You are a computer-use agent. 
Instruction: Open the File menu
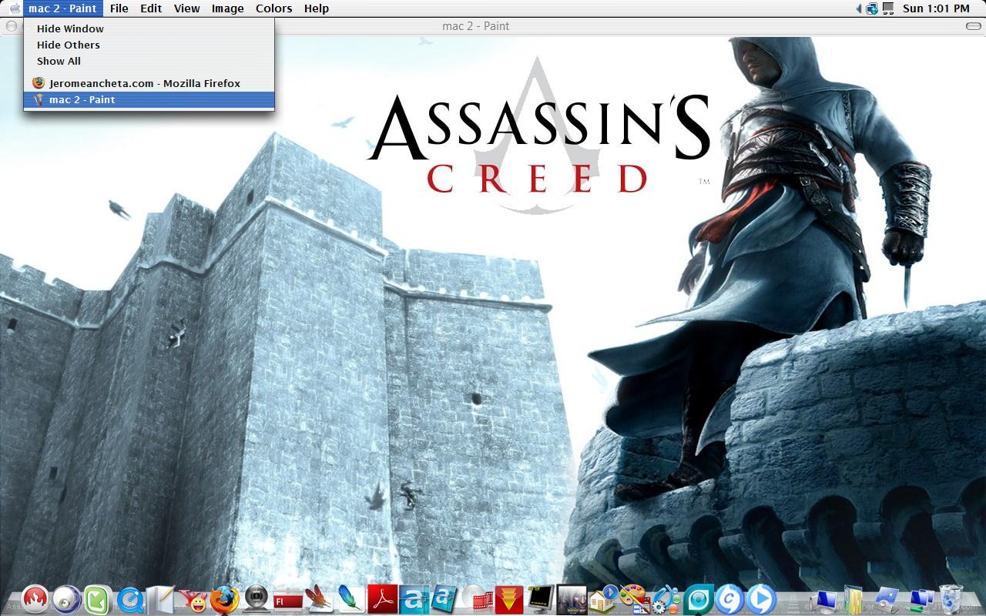119,8
